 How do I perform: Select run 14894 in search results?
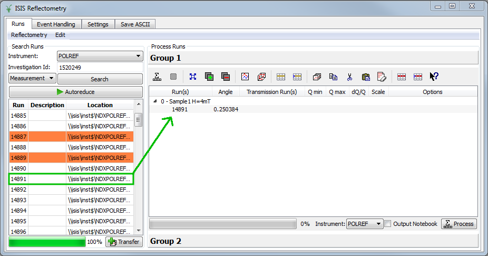pyautogui.click(x=71, y=211)
